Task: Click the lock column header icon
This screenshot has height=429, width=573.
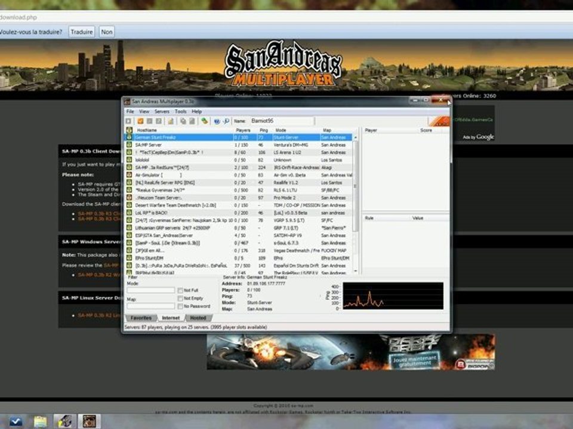Action: pos(130,130)
